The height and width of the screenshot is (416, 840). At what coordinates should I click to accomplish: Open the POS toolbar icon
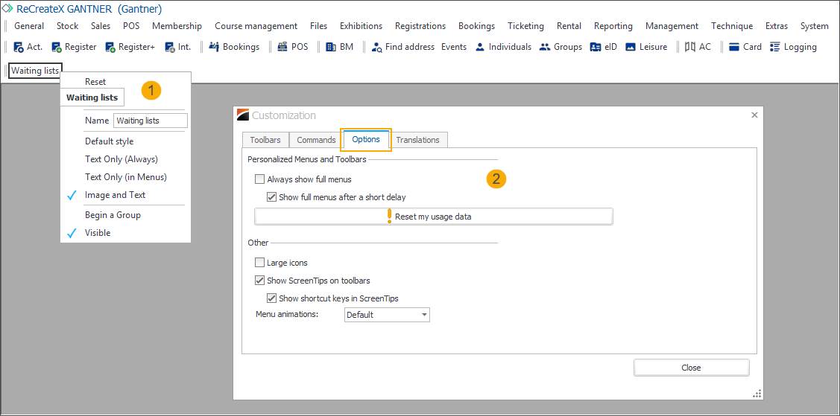point(283,47)
